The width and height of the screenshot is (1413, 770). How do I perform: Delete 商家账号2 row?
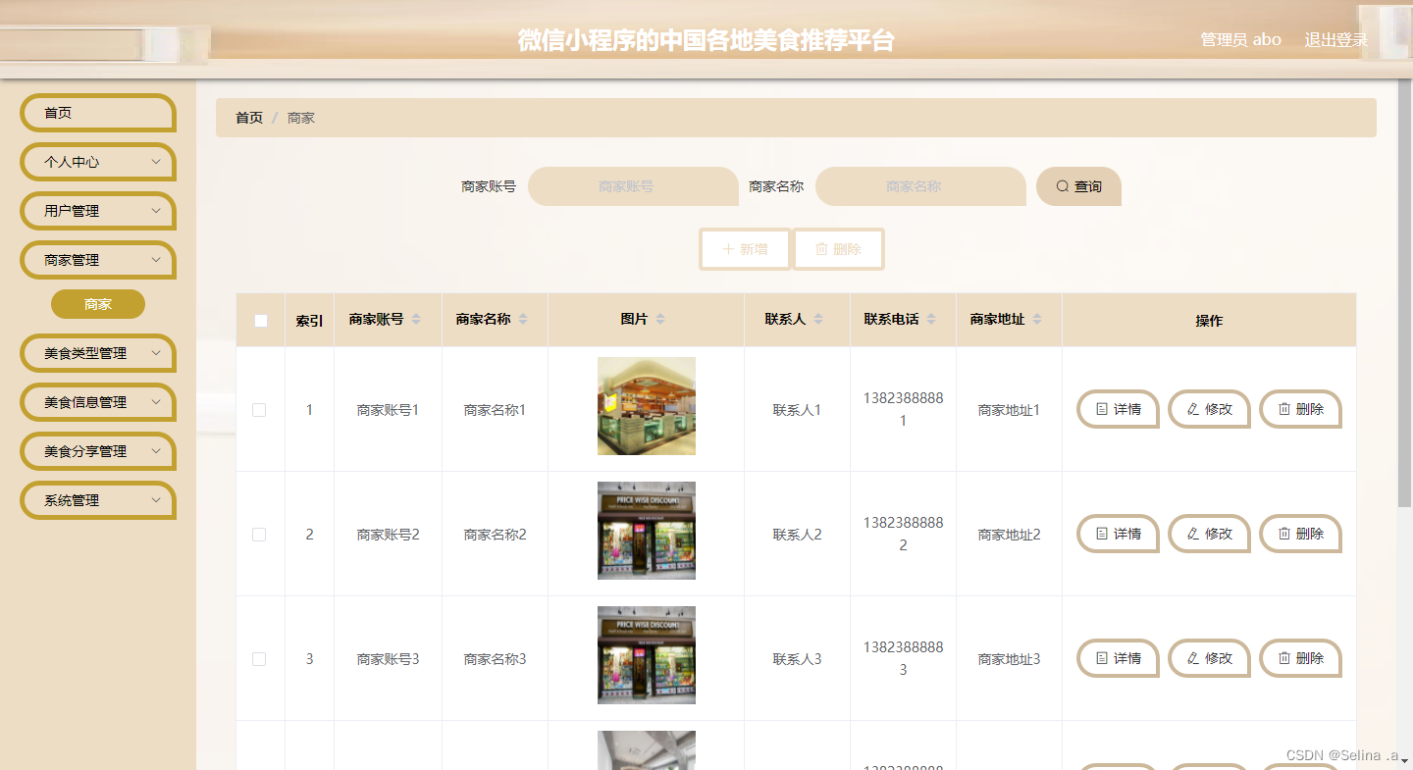point(1300,534)
